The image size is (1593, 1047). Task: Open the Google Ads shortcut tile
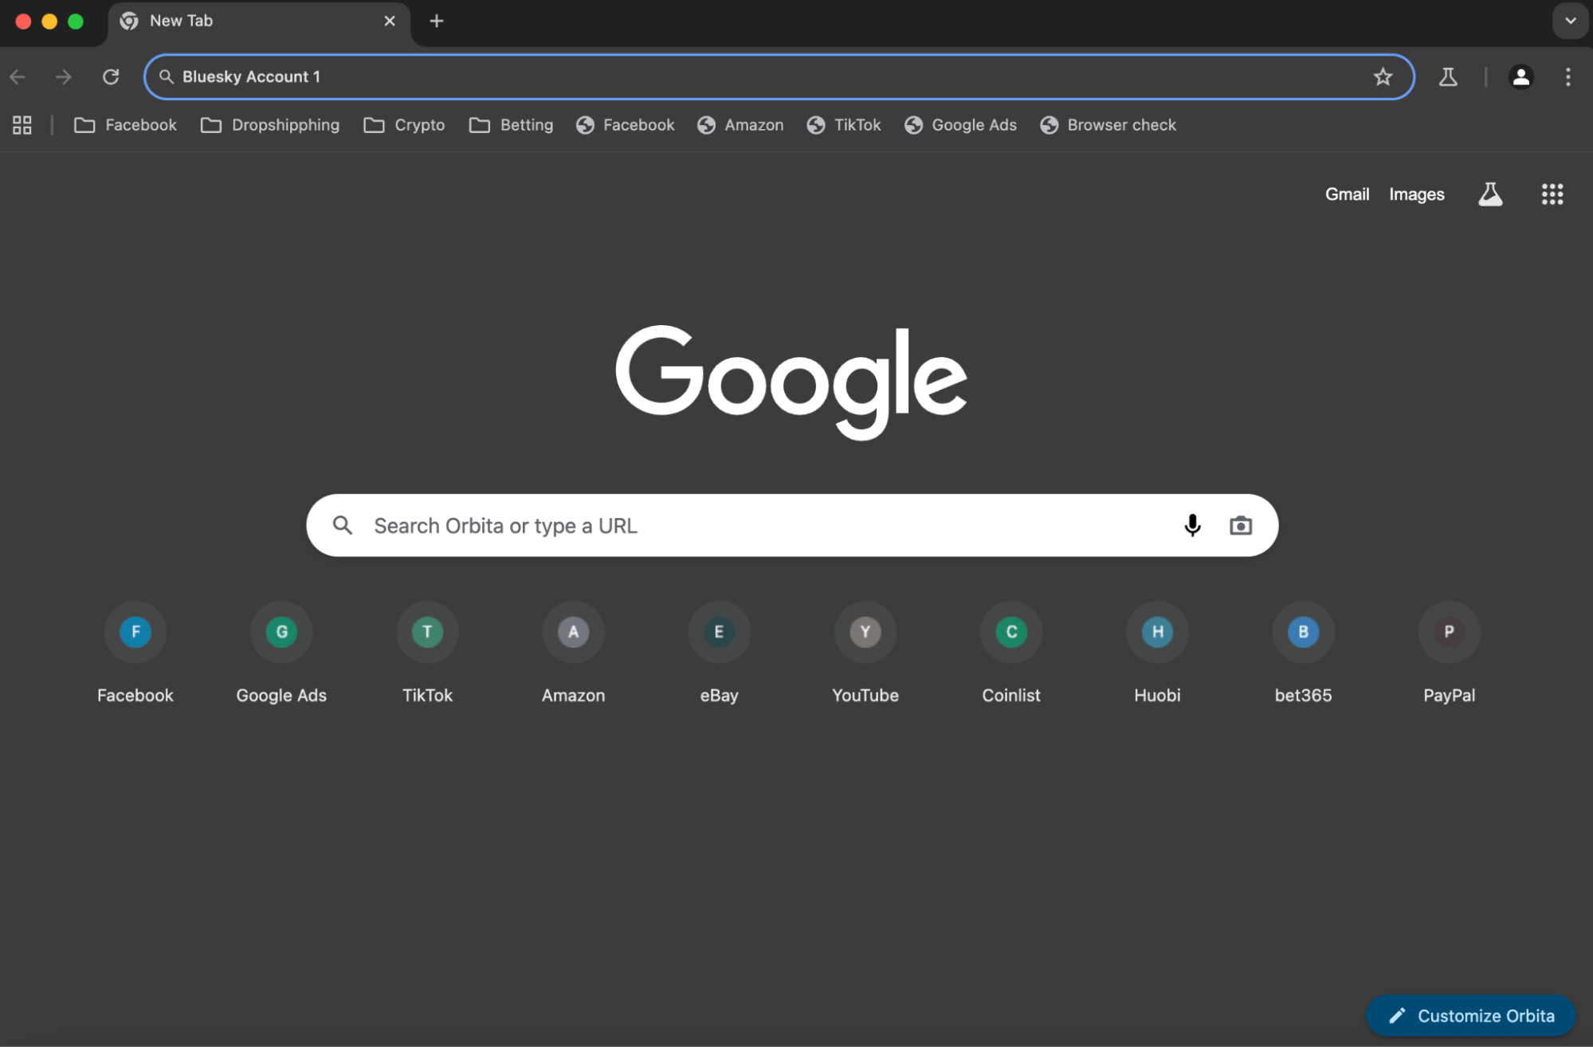(281, 653)
